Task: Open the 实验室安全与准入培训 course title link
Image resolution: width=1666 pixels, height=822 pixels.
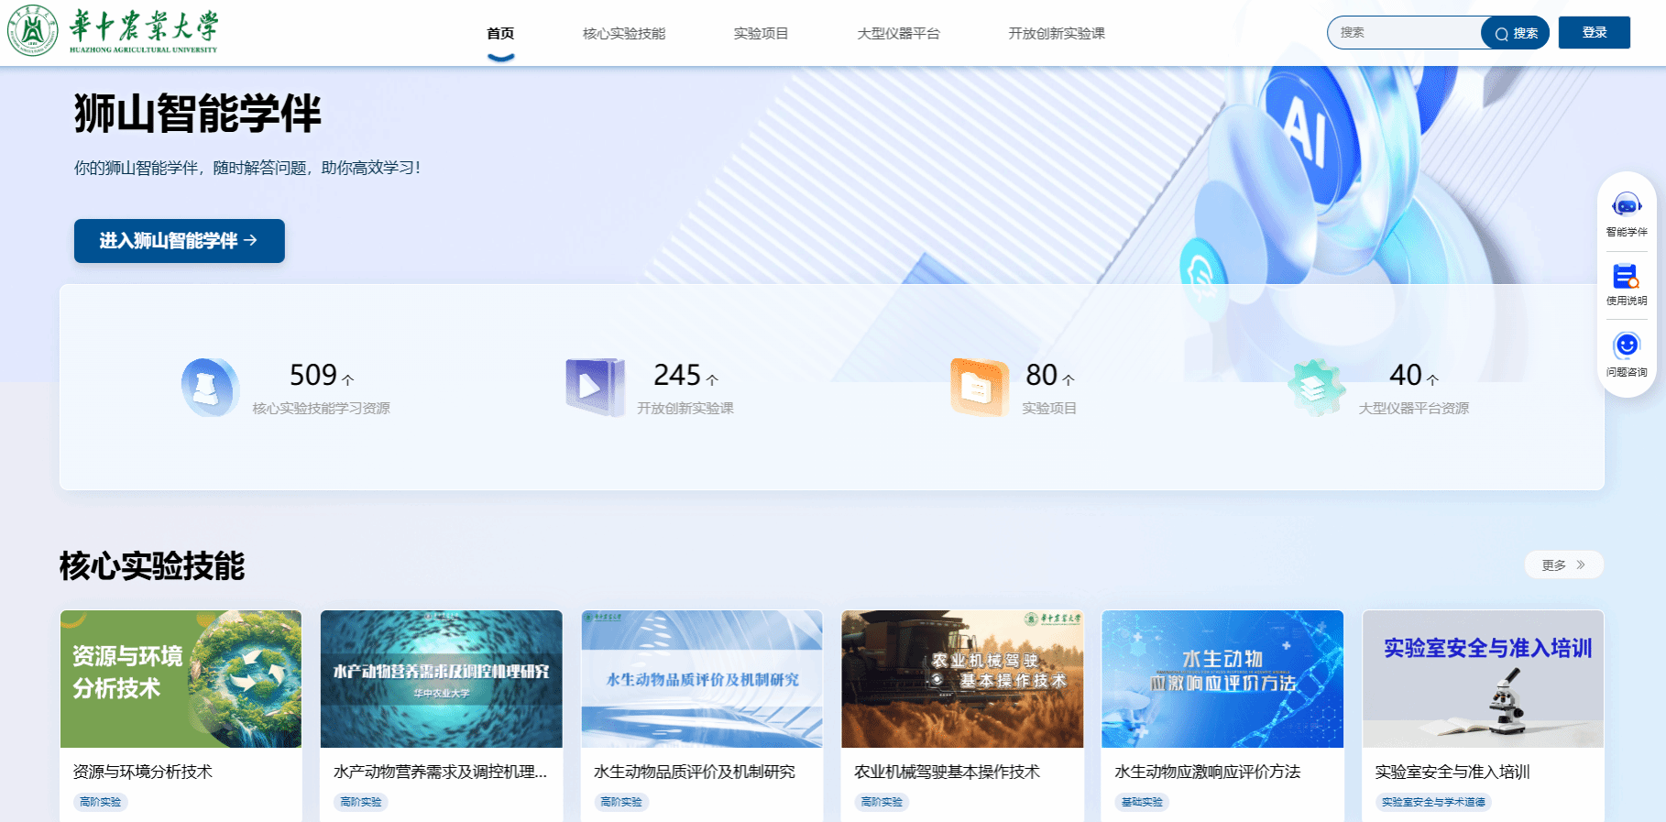Action: point(1452,772)
